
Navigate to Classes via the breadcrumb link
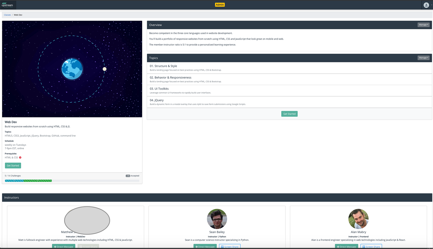pos(7,15)
